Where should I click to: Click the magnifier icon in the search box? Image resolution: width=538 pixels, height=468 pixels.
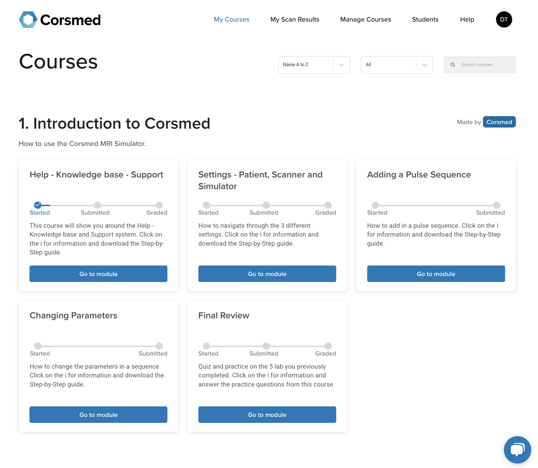click(x=453, y=64)
